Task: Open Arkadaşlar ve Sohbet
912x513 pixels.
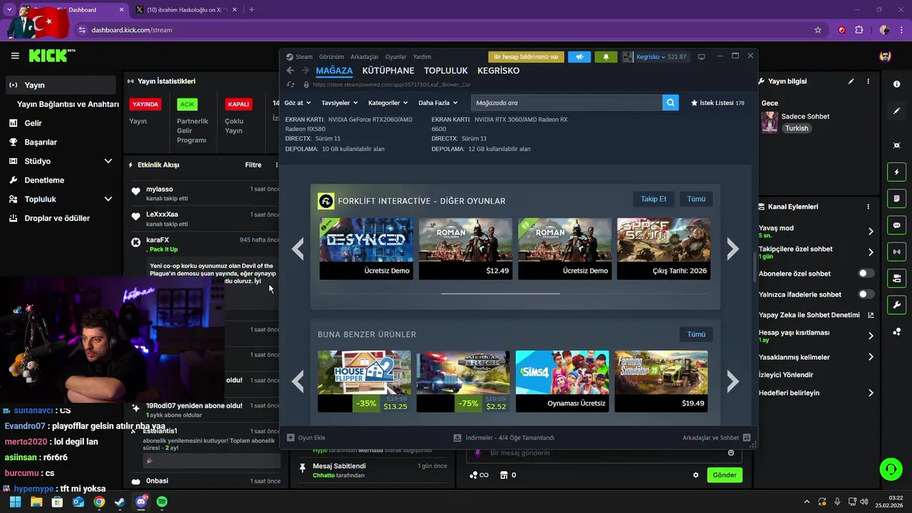Action: [x=716, y=437]
